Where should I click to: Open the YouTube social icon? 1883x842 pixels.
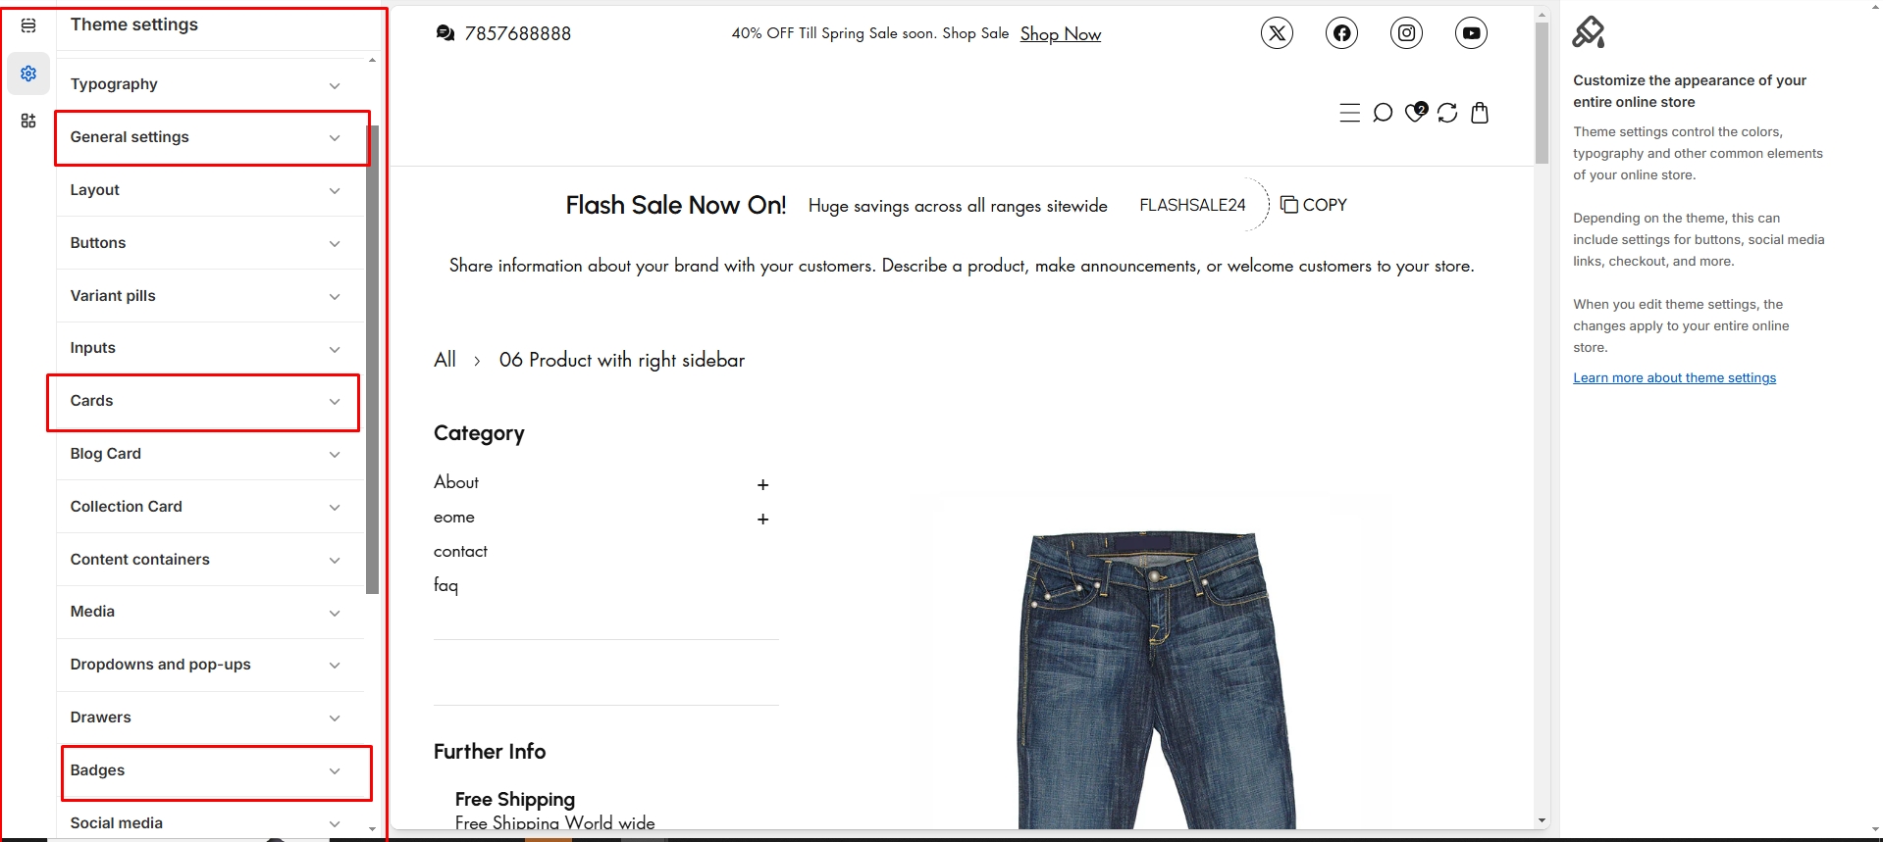(x=1471, y=33)
